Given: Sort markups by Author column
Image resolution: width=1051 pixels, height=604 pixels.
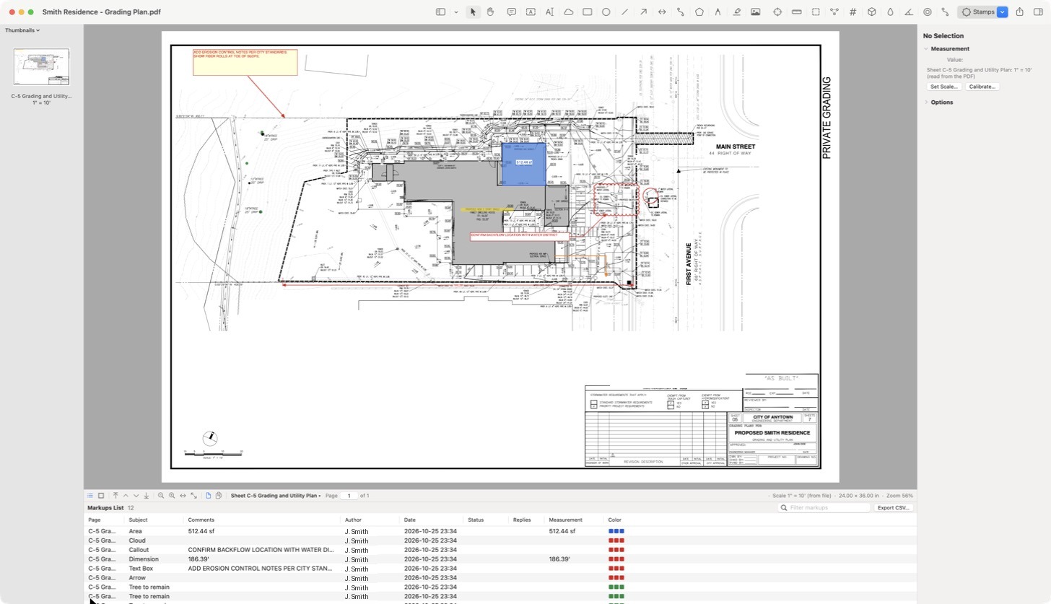Looking at the screenshot, I should pyautogui.click(x=353, y=520).
